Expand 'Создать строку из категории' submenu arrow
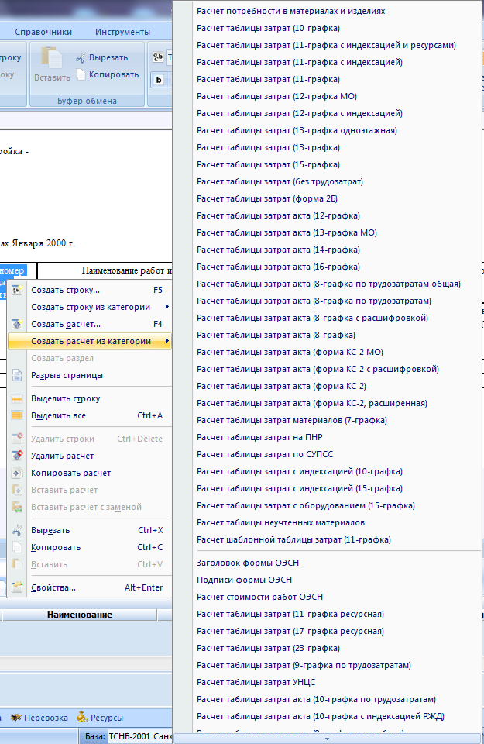This screenshot has height=744, width=484. [x=166, y=307]
